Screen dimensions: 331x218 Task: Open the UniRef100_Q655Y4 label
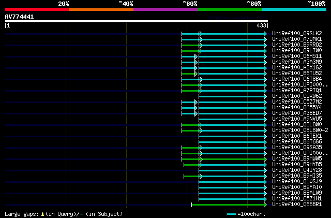[x=297, y=108]
